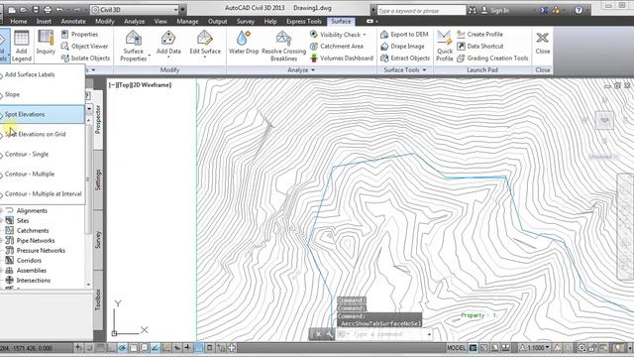Choose Spot Elevations from labels menu
This screenshot has height=357, width=634.
coord(42,114)
